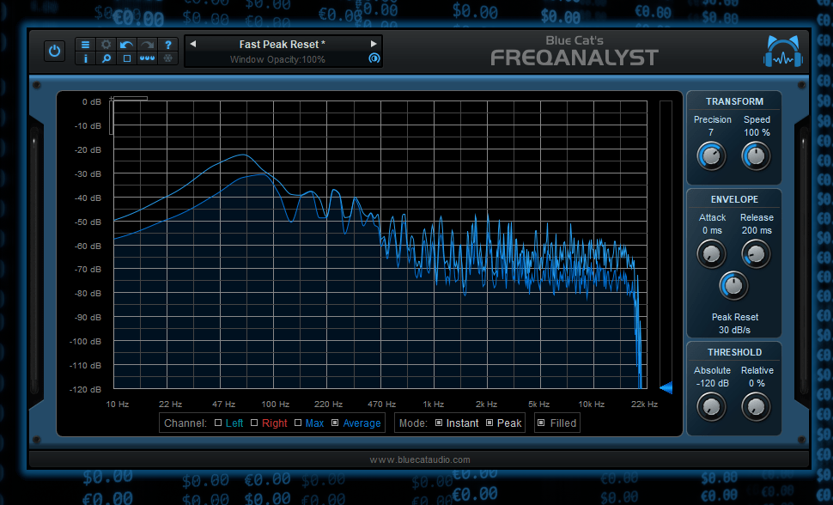Click the square window icon
The width and height of the screenshot is (833, 505).
126,58
